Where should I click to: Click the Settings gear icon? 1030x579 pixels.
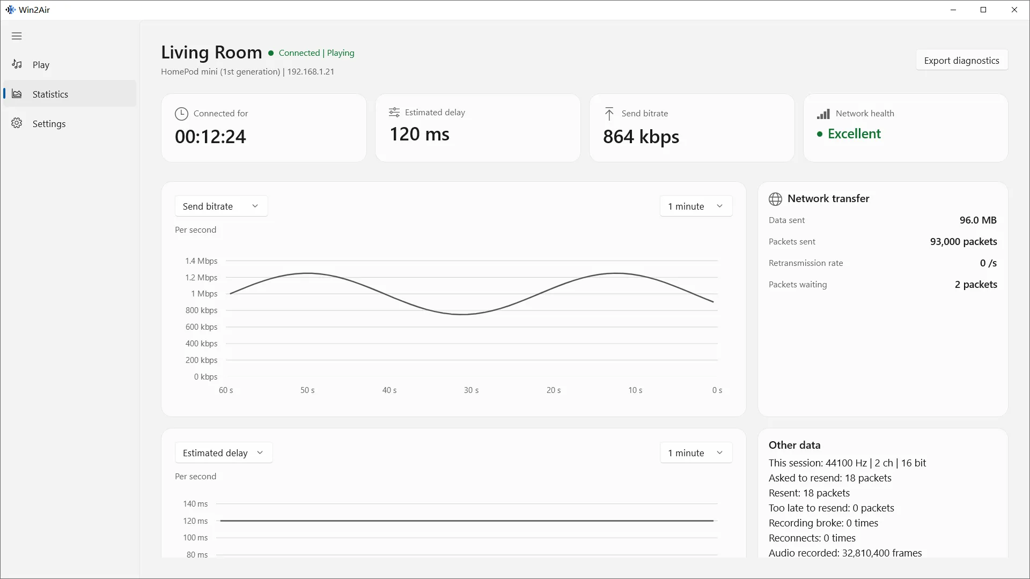click(x=17, y=123)
